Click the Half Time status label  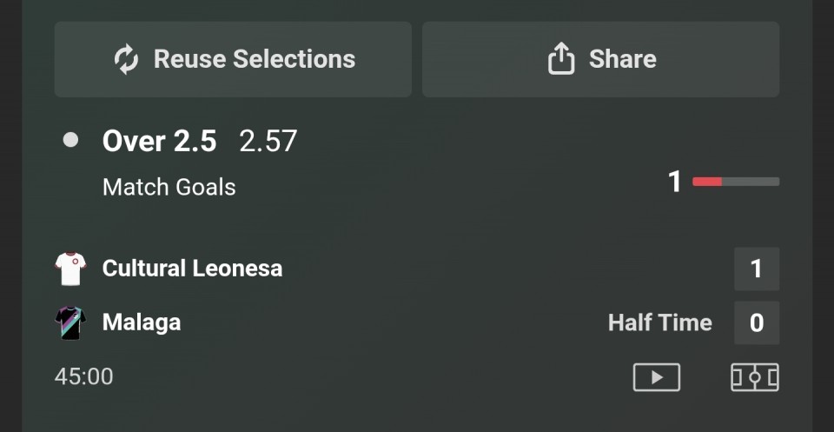click(659, 323)
